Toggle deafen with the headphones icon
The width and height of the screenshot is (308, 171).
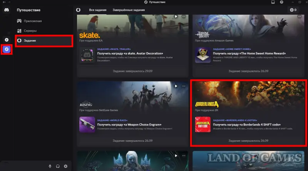(x=58, y=166)
